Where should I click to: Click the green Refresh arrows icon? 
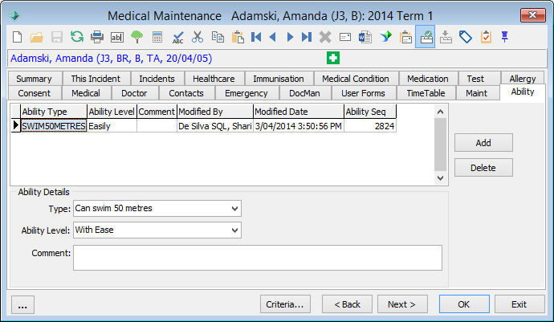pyautogui.click(x=77, y=36)
